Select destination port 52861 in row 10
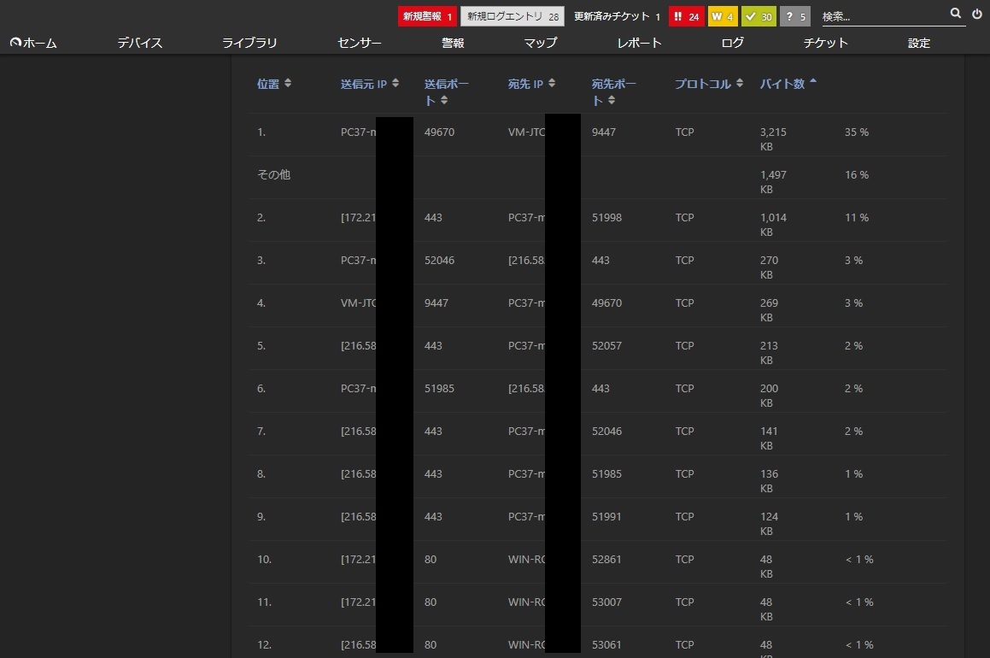This screenshot has height=658, width=990. coord(606,560)
